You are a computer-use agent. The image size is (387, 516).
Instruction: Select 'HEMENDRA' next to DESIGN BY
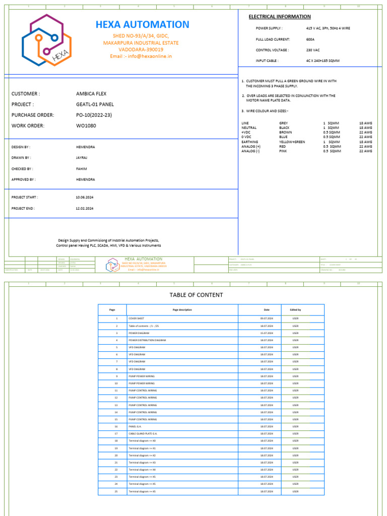click(85, 147)
